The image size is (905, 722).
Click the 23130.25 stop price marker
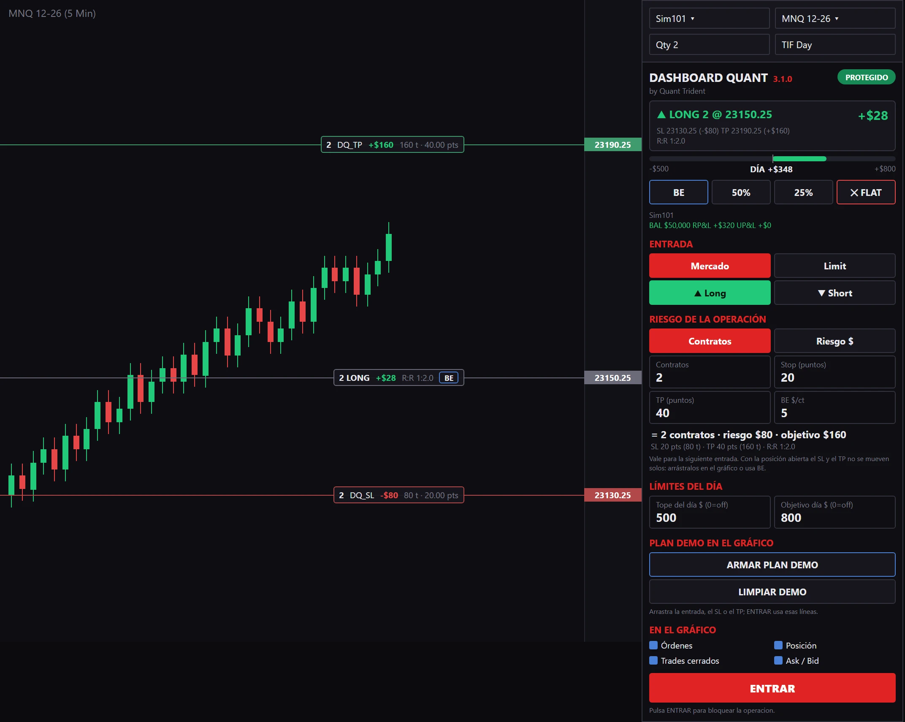(x=612, y=495)
